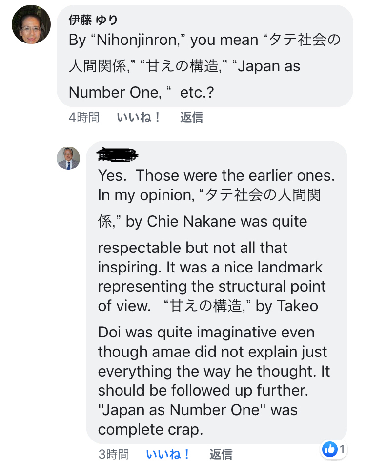
Task: Reply to 伊藤 ゆり's comment via 返信
Action: pyautogui.click(x=191, y=117)
